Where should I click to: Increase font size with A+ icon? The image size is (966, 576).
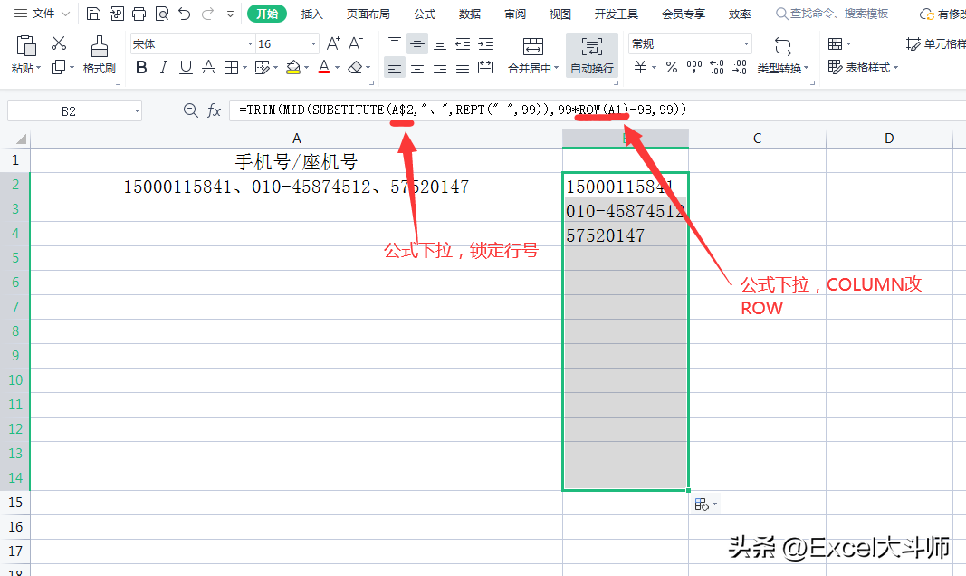[333, 43]
